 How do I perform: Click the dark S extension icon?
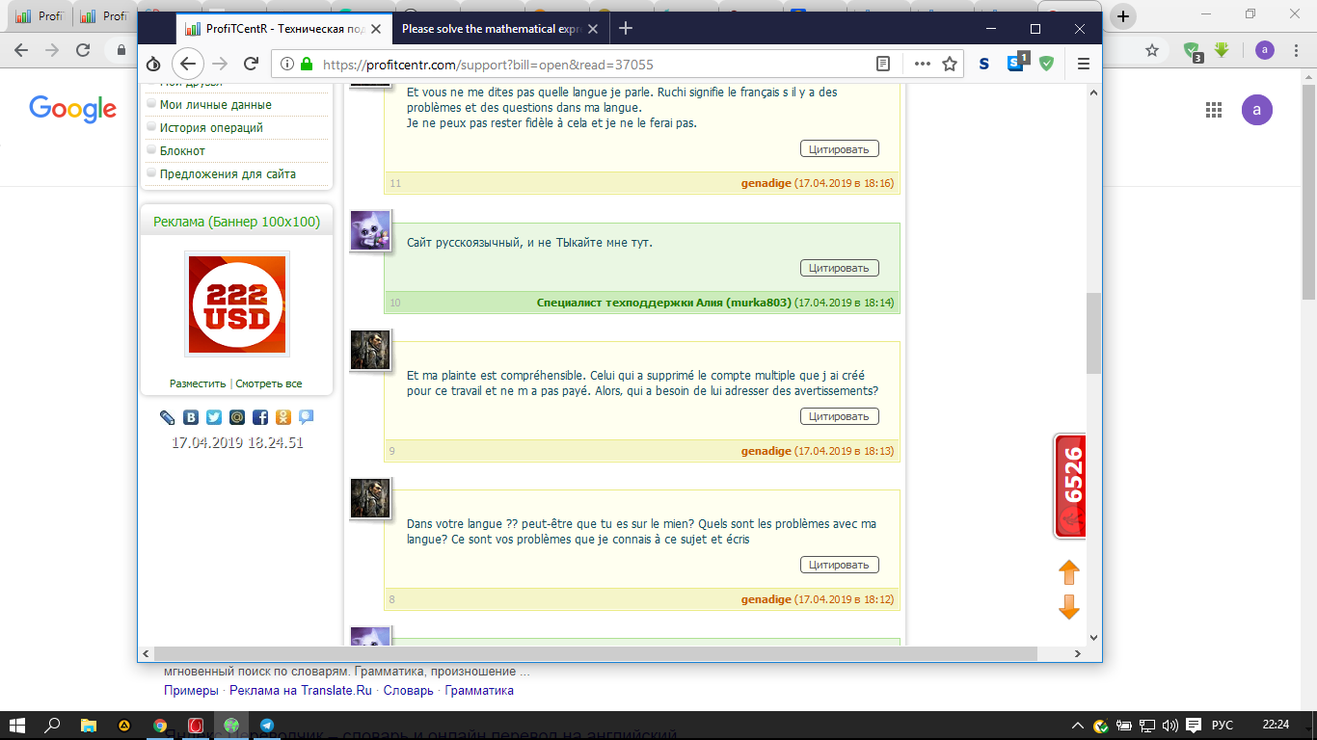[x=983, y=64]
